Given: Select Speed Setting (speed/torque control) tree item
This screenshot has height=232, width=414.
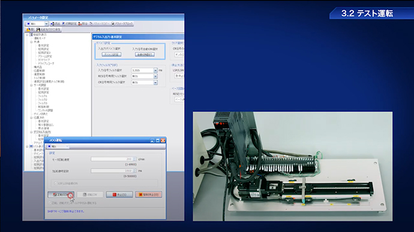Looking at the screenshot, I should pos(49,81).
